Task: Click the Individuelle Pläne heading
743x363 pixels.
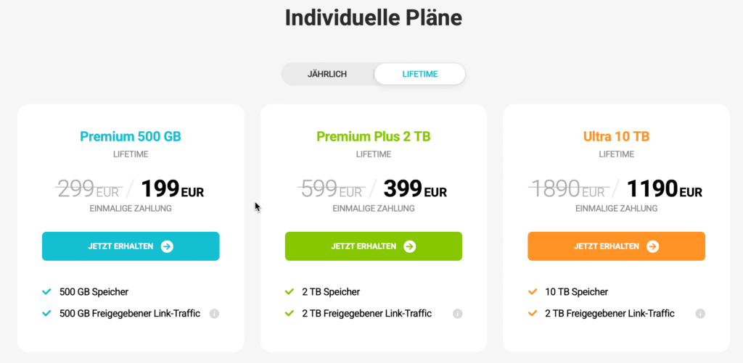Action: point(373,18)
